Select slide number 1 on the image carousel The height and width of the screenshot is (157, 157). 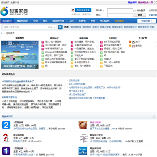coord(3,43)
